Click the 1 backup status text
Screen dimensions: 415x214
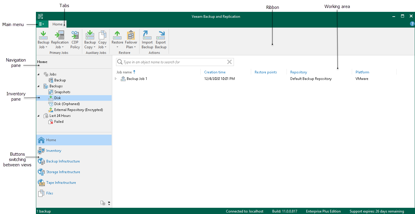coord(44,211)
